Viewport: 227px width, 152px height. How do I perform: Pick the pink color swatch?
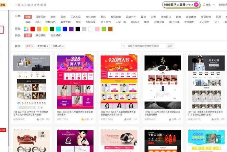pyautogui.click(x=97, y=29)
